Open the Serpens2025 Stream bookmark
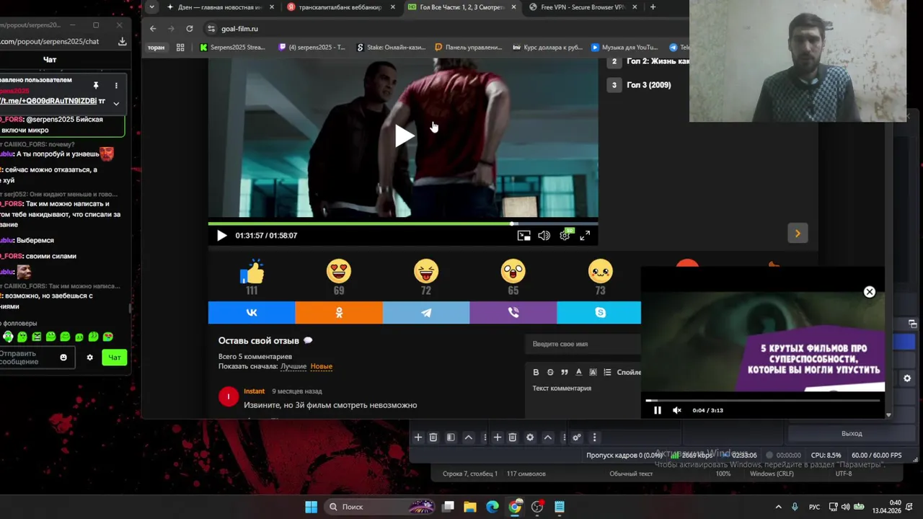Viewport: 923px width, 519px height. click(x=232, y=48)
